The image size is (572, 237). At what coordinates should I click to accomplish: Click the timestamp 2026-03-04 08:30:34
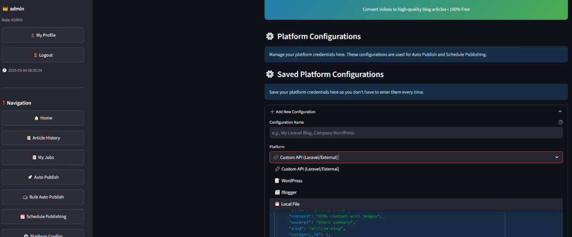tap(25, 70)
